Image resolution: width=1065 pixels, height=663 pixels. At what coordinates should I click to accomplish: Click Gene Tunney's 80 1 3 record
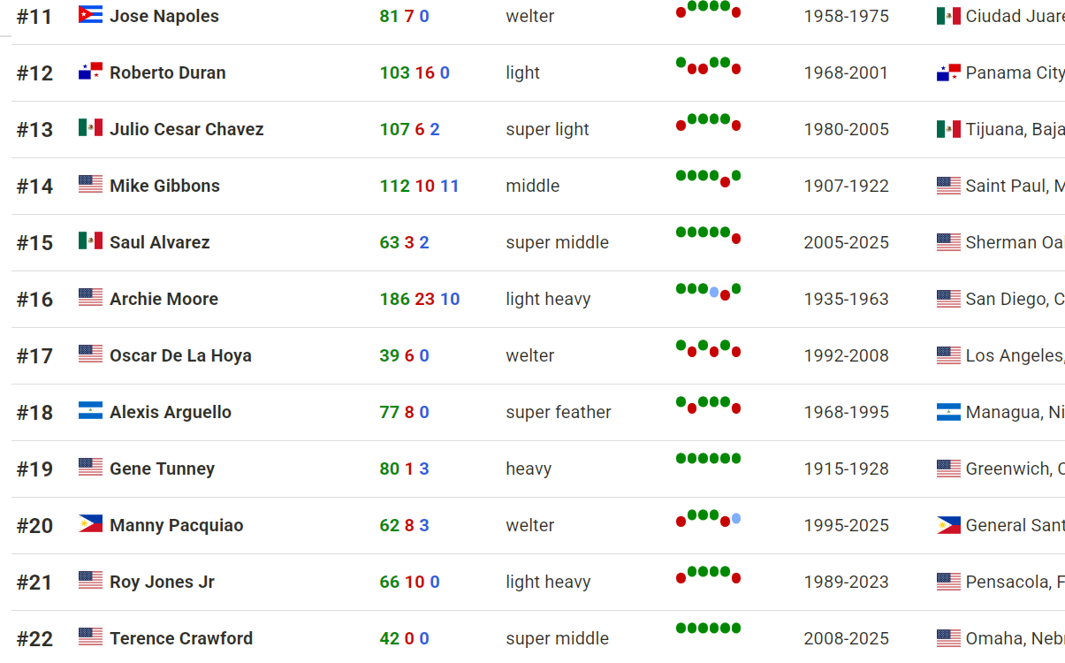404,469
